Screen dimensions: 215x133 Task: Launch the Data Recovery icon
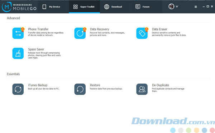pyautogui.click(x=80, y=33)
